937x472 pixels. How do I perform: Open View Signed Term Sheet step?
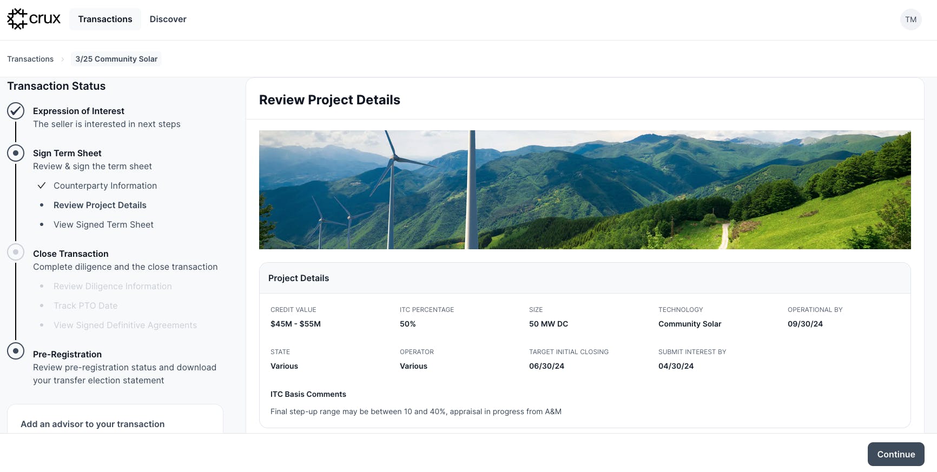(103, 224)
